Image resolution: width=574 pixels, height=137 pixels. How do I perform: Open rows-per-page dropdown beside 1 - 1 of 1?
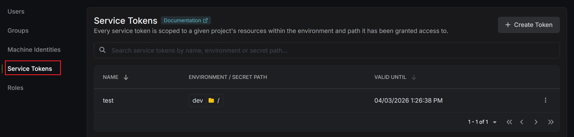click(495, 122)
